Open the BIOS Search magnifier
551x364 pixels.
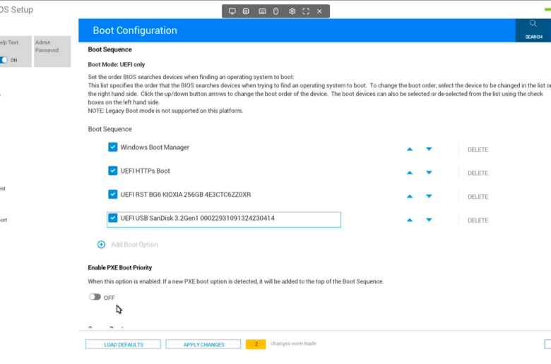click(x=533, y=23)
